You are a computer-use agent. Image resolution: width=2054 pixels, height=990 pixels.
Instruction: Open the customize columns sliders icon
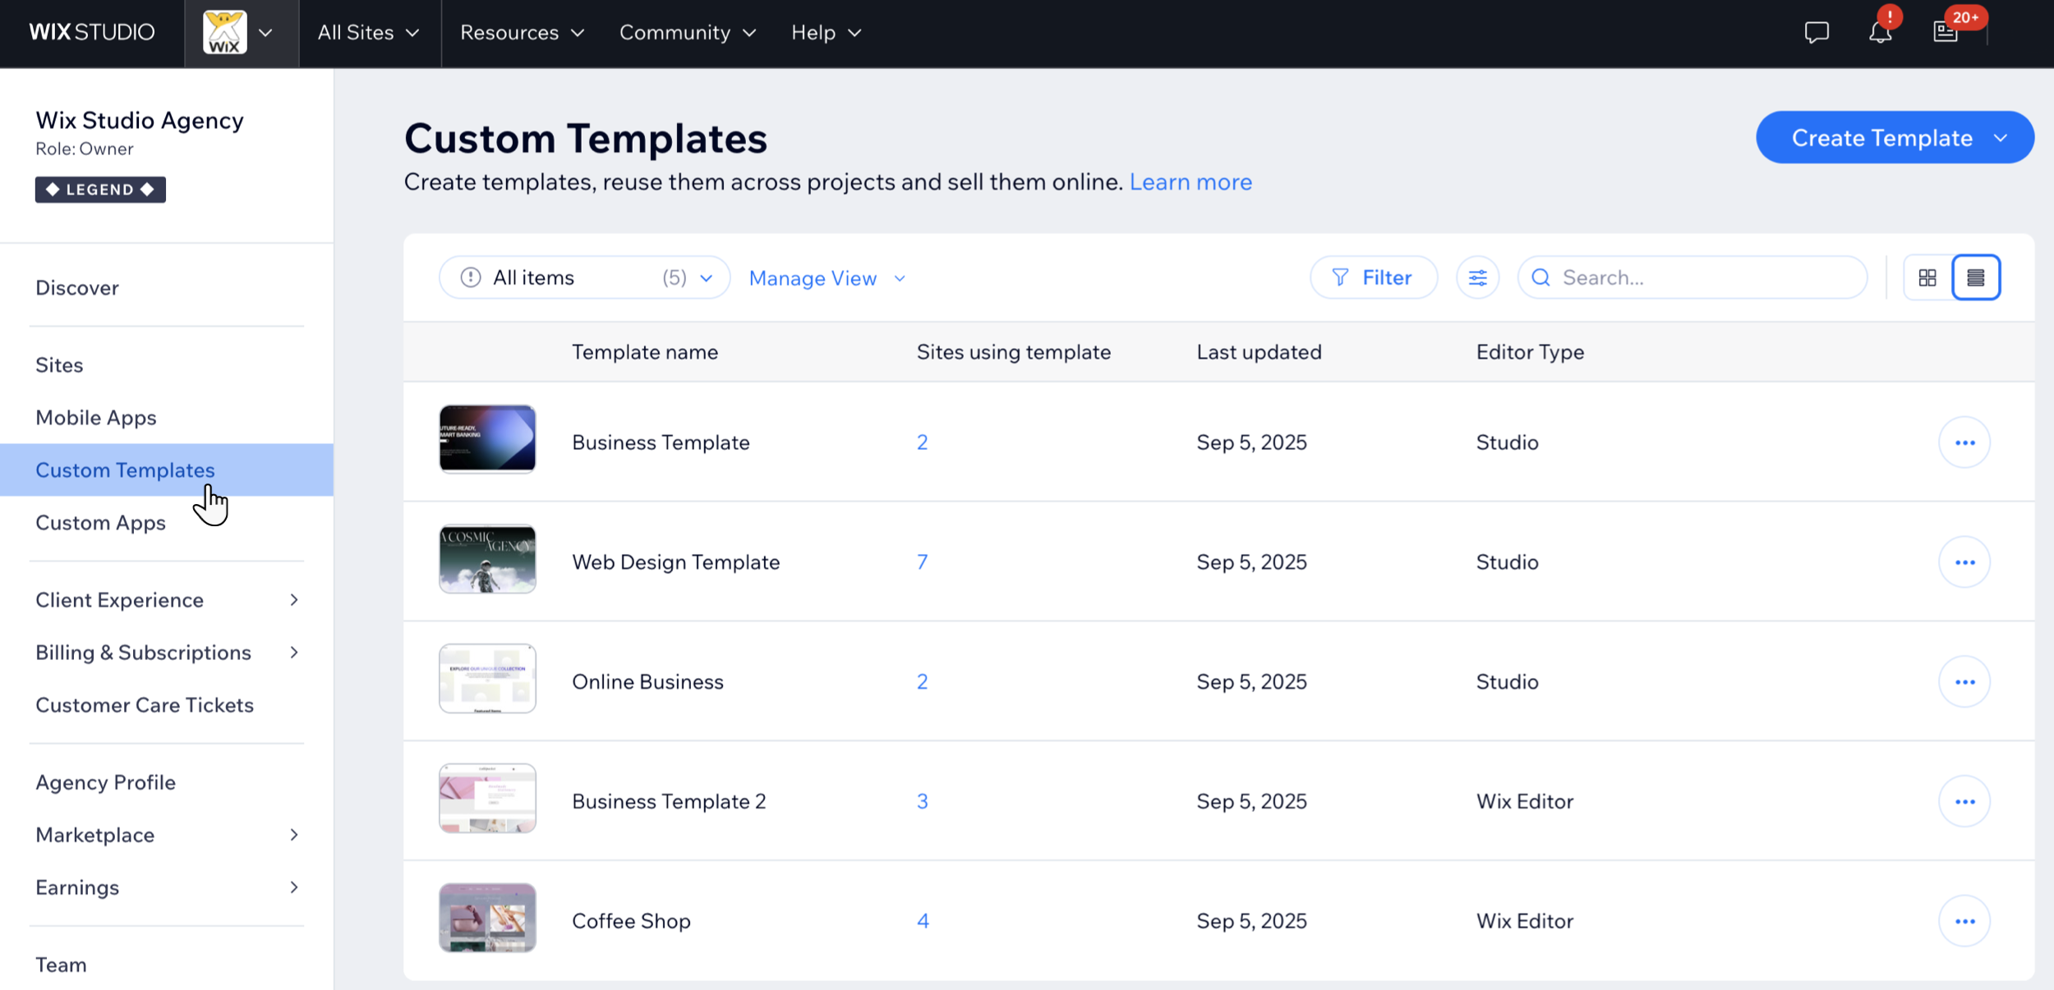(x=1477, y=277)
